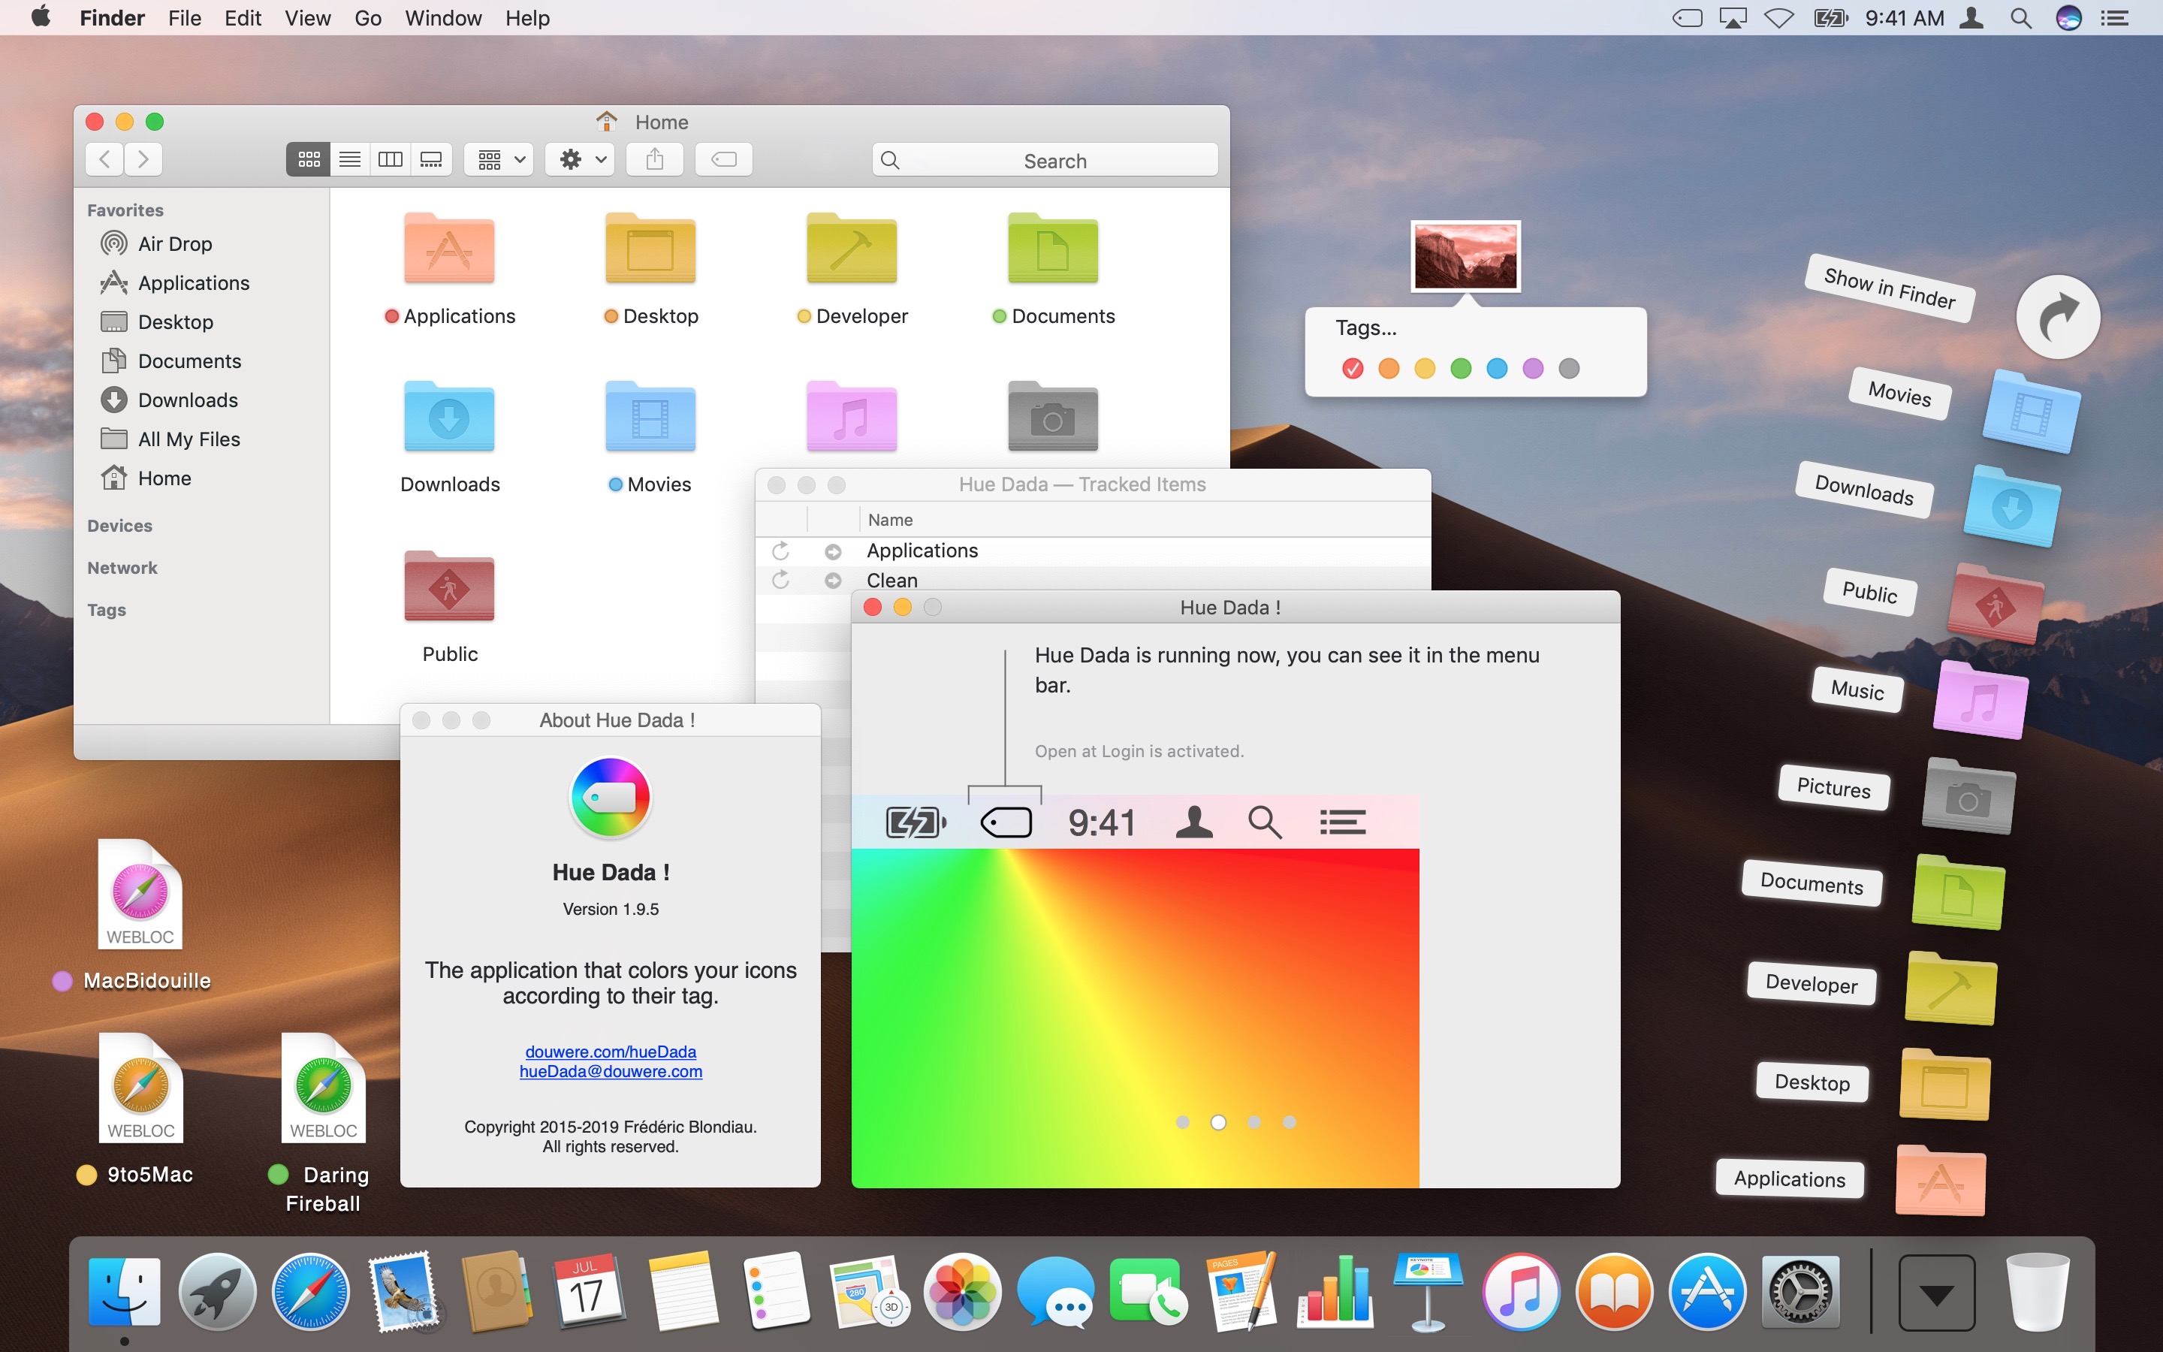Expand the downward arrow stack in Dock
This screenshot has width=2163, height=1352.
pyautogui.click(x=1936, y=1293)
